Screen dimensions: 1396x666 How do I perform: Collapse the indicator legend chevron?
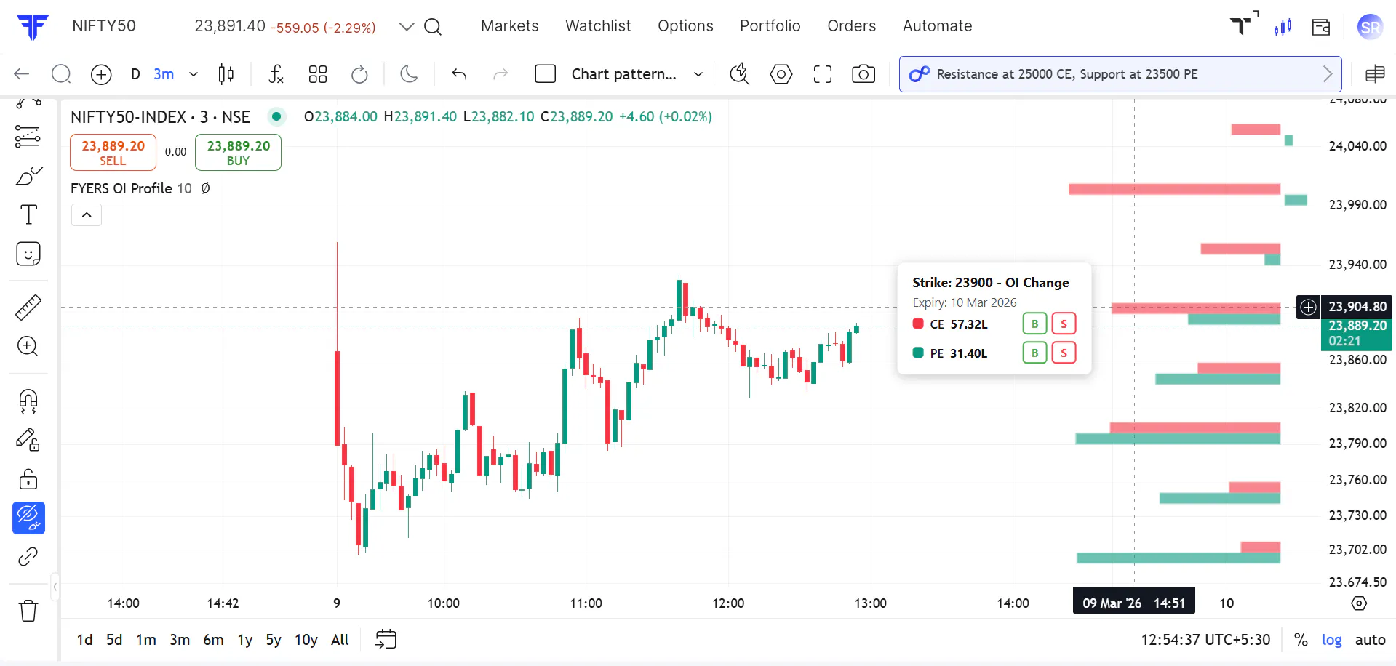pos(87,215)
